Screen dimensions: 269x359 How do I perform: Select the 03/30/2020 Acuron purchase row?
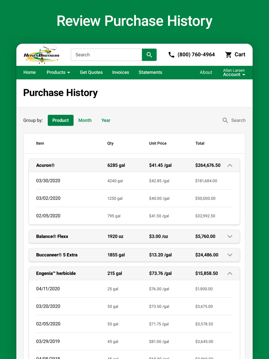tap(134, 181)
